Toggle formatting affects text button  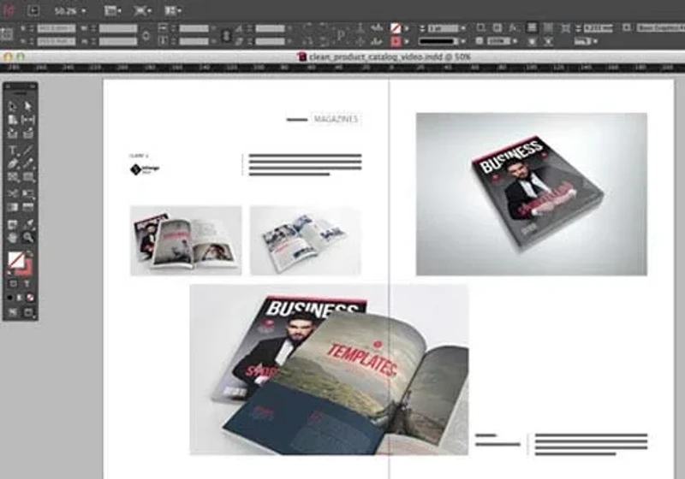(x=27, y=284)
